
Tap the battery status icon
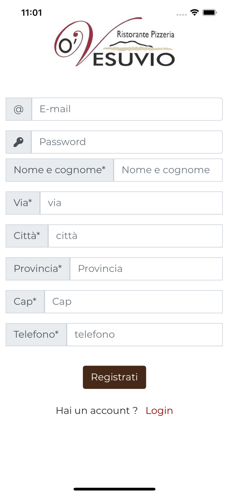click(210, 13)
